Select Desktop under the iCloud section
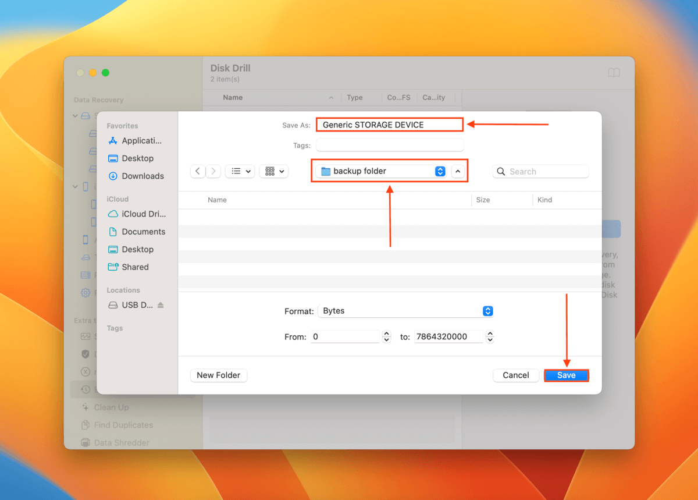 [x=131, y=249]
